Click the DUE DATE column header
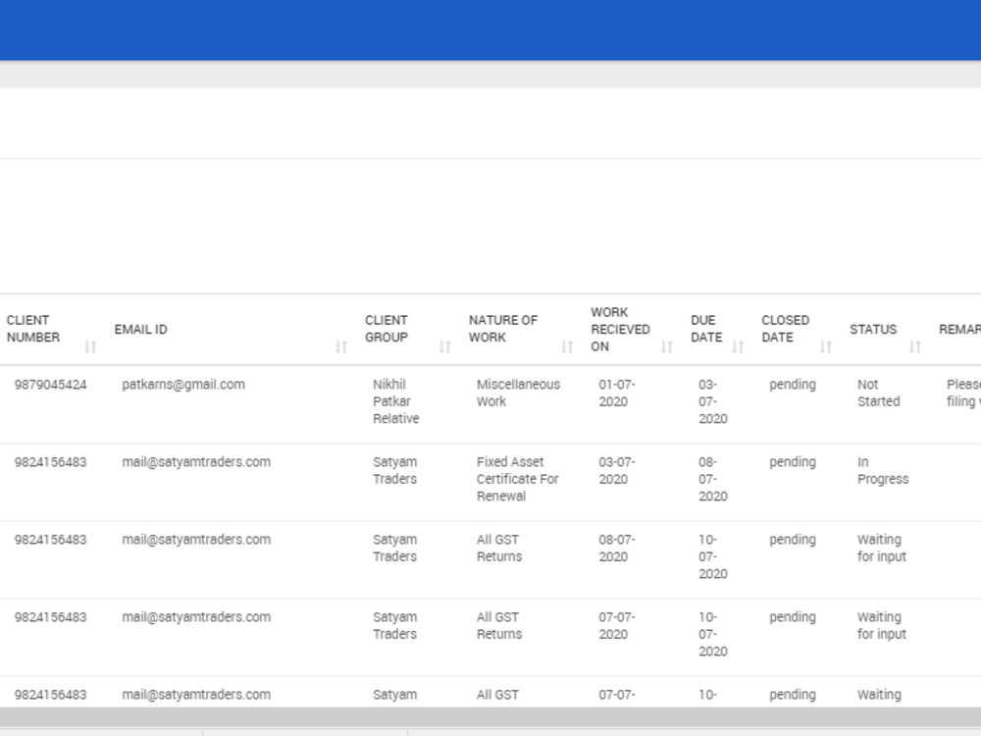The width and height of the screenshot is (981, 736). click(x=706, y=329)
